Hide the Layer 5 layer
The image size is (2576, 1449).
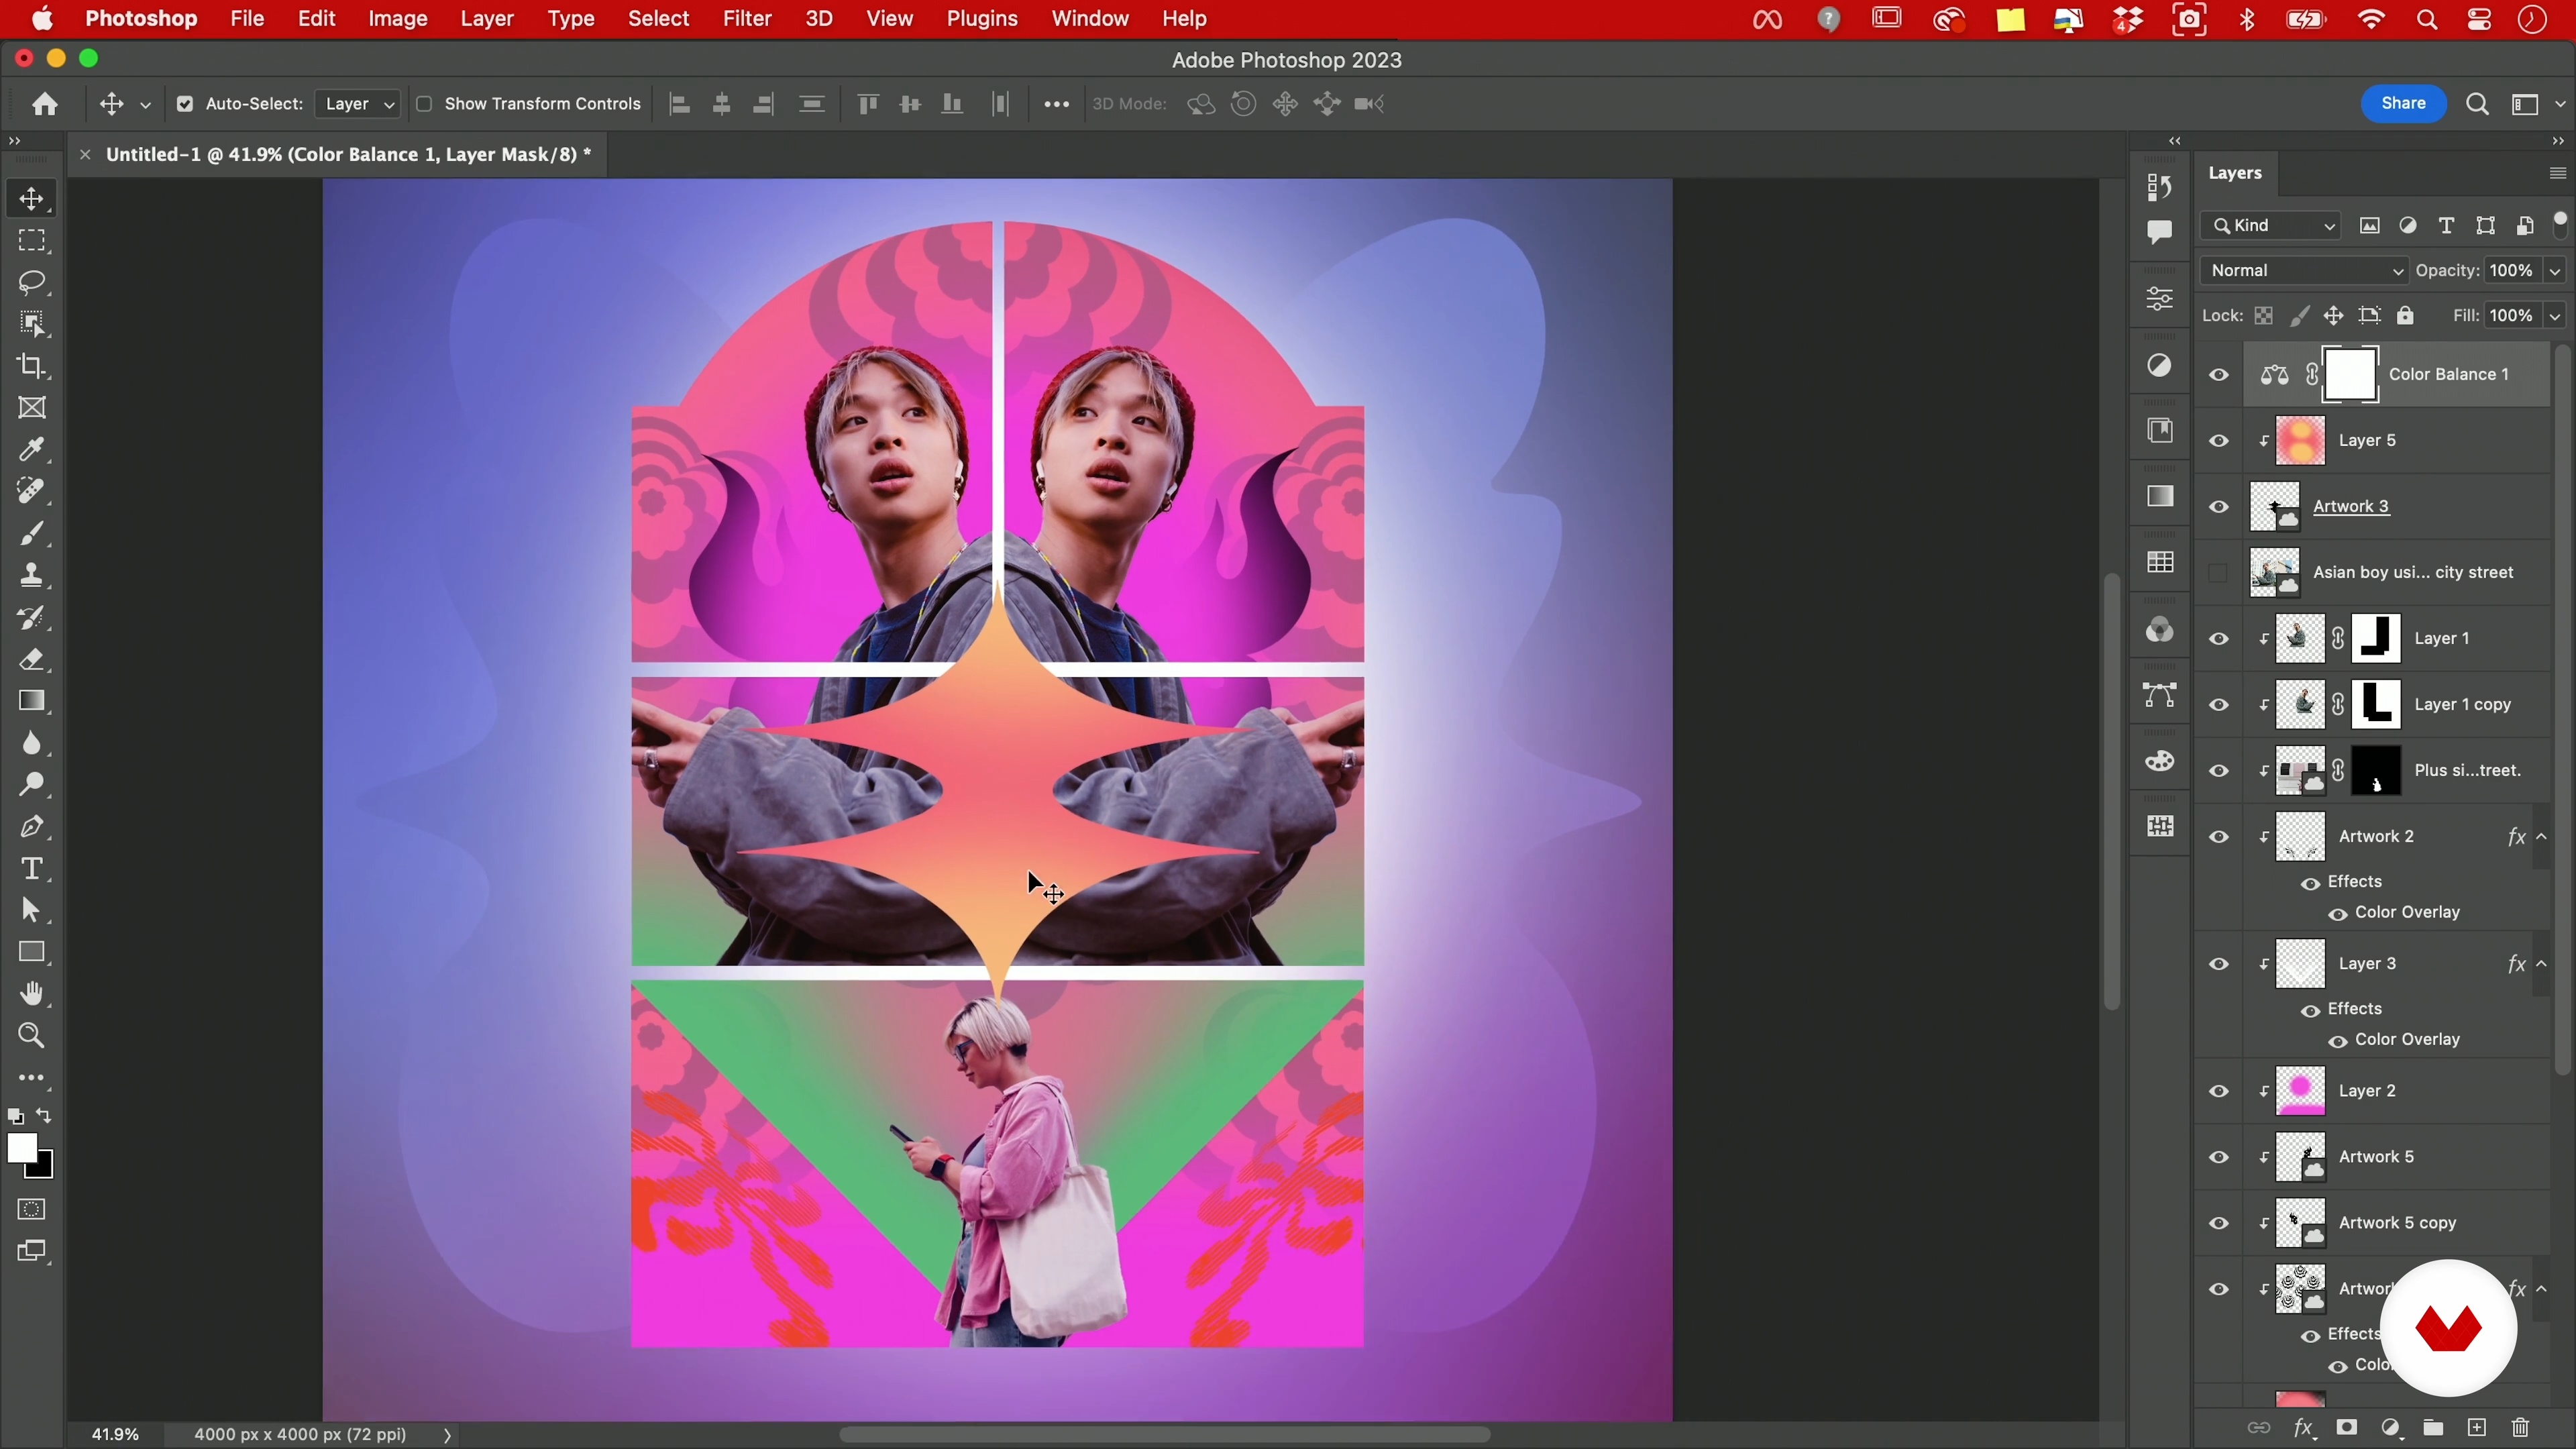click(2219, 441)
